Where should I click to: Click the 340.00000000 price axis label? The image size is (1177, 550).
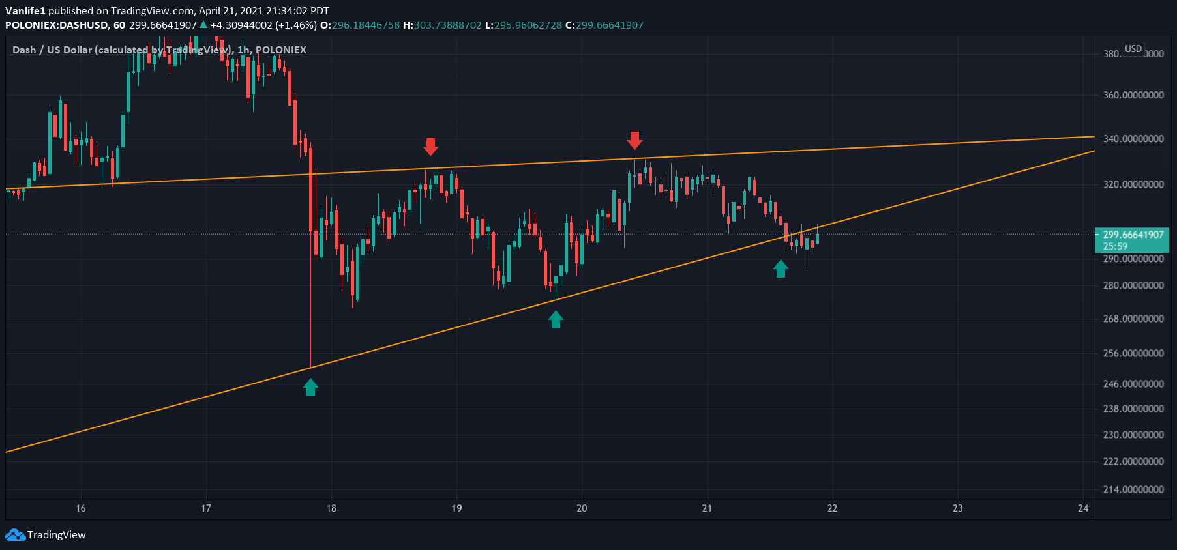[x=1133, y=139]
